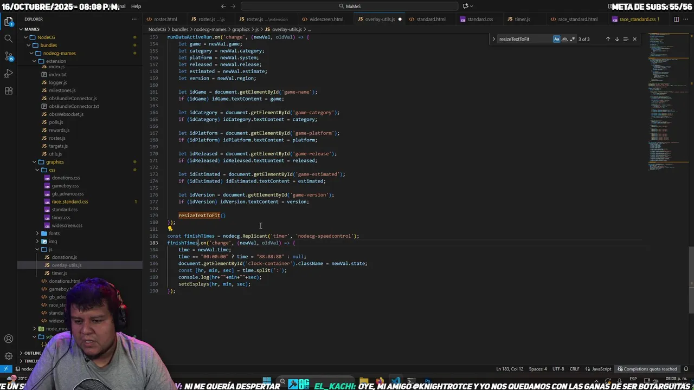694x390 pixels.
Task: Open the Run and Debug view
Action: [9, 74]
